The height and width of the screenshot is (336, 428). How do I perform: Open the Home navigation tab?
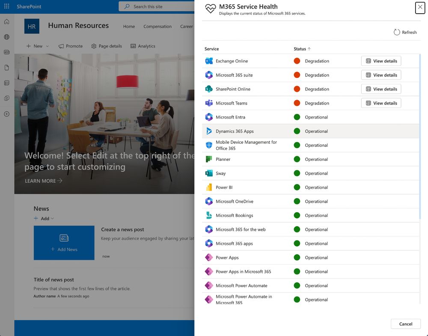[x=129, y=27]
